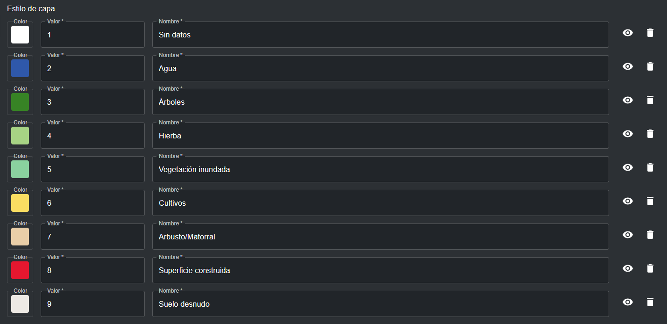Edit the Nombre field Suelo desnudo
The image size is (667, 324).
pyautogui.click(x=380, y=304)
